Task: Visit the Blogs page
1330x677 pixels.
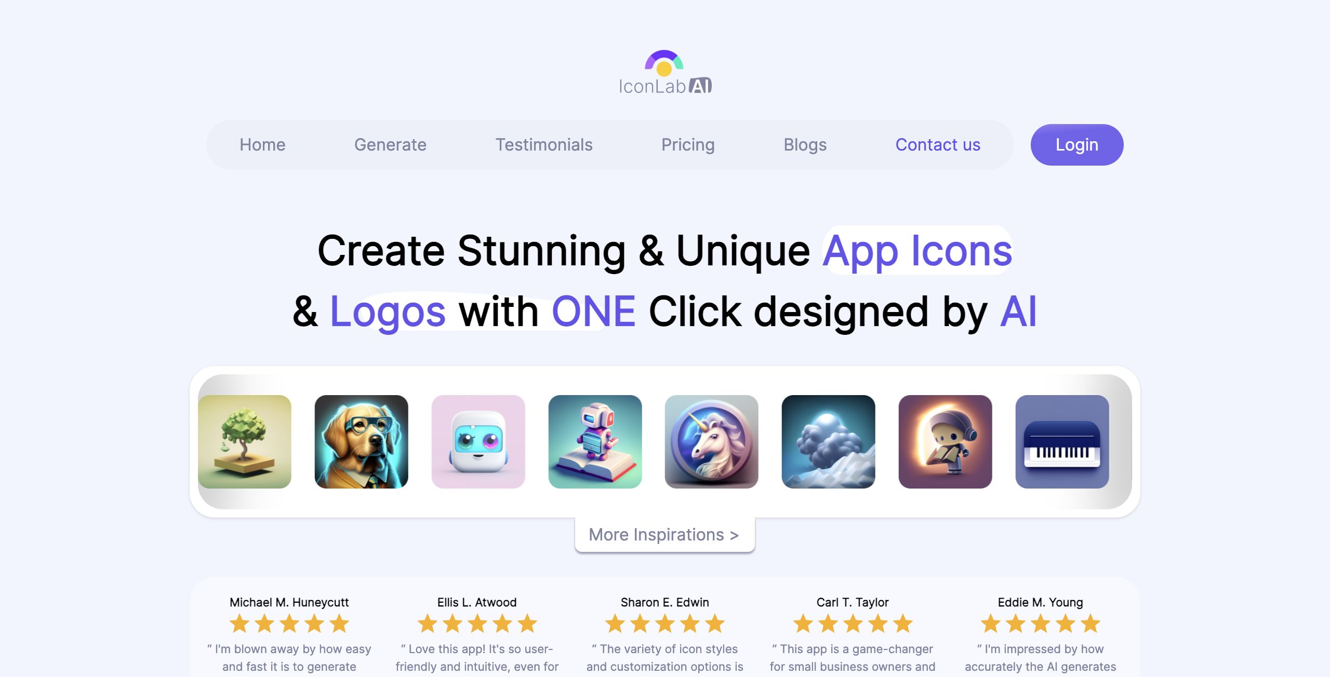Action: click(x=805, y=145)
